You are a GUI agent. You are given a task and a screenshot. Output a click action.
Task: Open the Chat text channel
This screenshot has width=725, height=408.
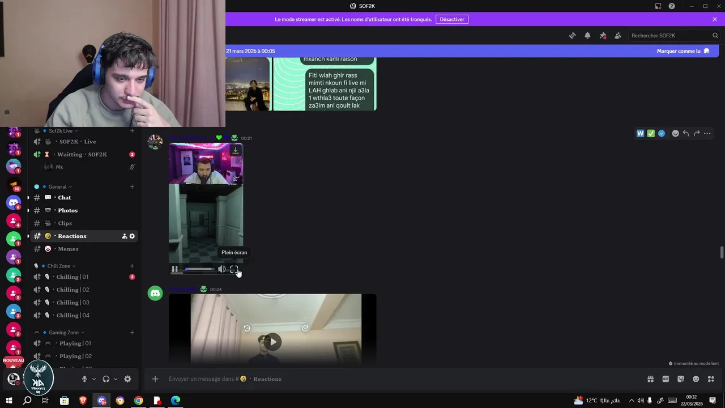[84, 197]
